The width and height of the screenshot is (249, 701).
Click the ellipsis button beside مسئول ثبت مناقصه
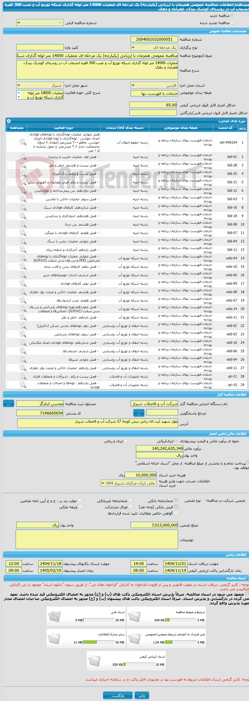click(x=8, y=404)
